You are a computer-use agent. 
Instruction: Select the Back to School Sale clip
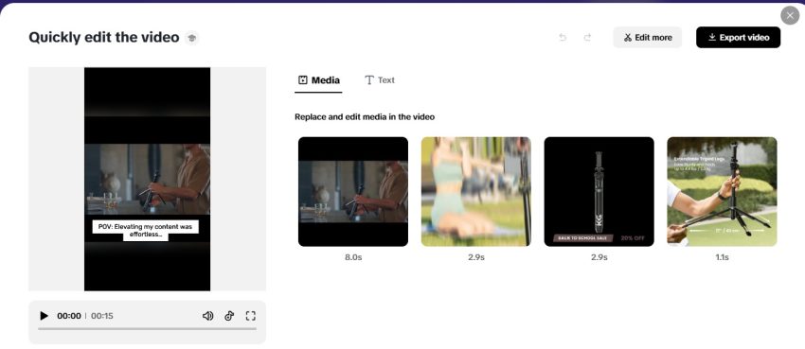click(x=599, y=192)
